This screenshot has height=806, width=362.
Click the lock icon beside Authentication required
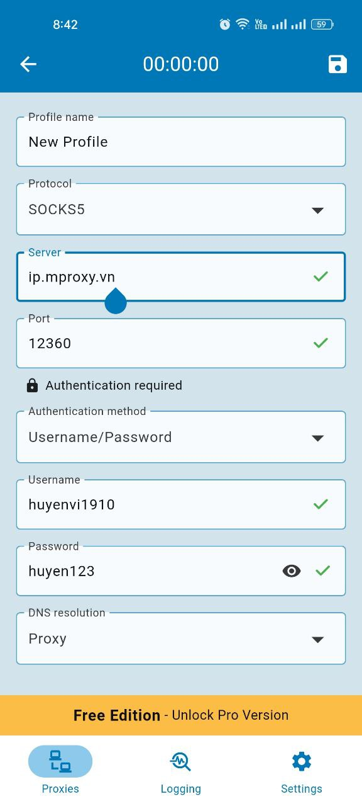tap(32, 385)
